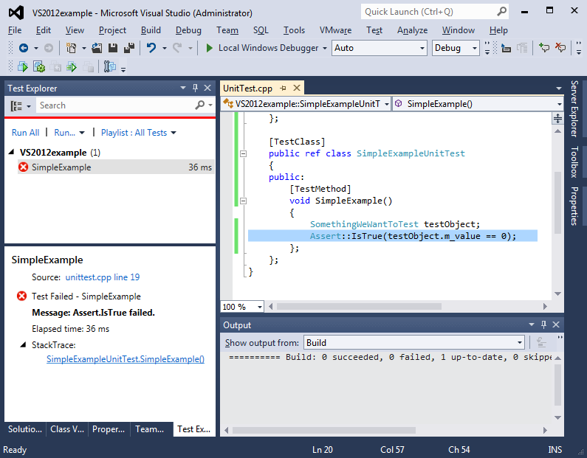Collapse the StackTrace section
The image size is (587, 458).
pyautogui.click(x=23, y=344)
